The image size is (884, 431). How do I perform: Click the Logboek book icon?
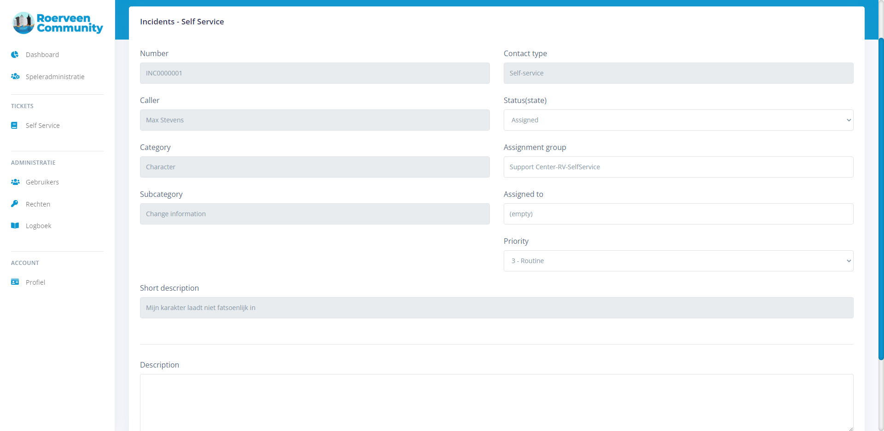coord(15,226)
